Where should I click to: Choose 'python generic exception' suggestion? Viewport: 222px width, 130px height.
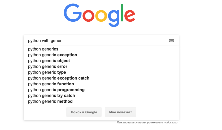[x=101, y=55]
